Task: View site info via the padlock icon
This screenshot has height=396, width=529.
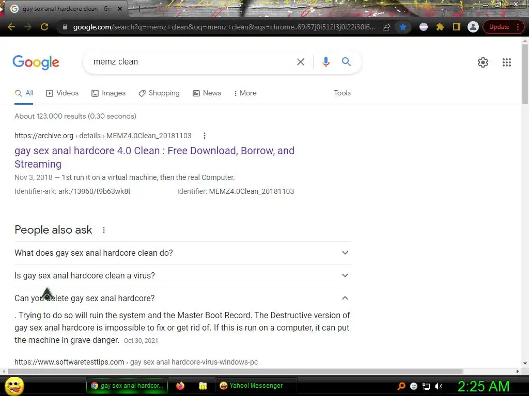Action: coord(65,27)
